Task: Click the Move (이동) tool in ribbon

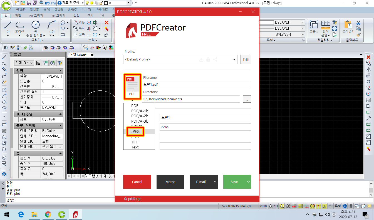Action: coord(79,22)
